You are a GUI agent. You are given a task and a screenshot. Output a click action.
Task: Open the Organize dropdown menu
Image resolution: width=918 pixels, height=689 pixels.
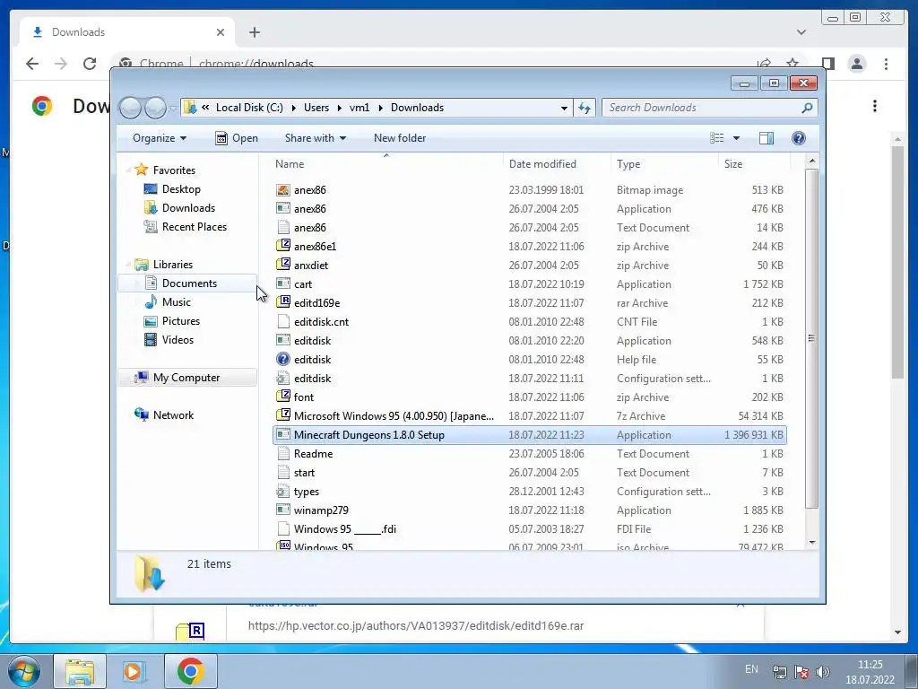coord(160,138)
